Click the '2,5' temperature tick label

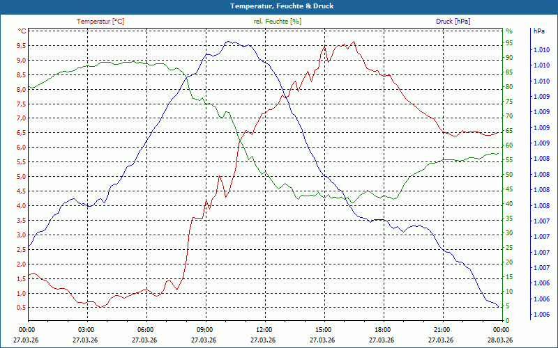tap(22, 249)
